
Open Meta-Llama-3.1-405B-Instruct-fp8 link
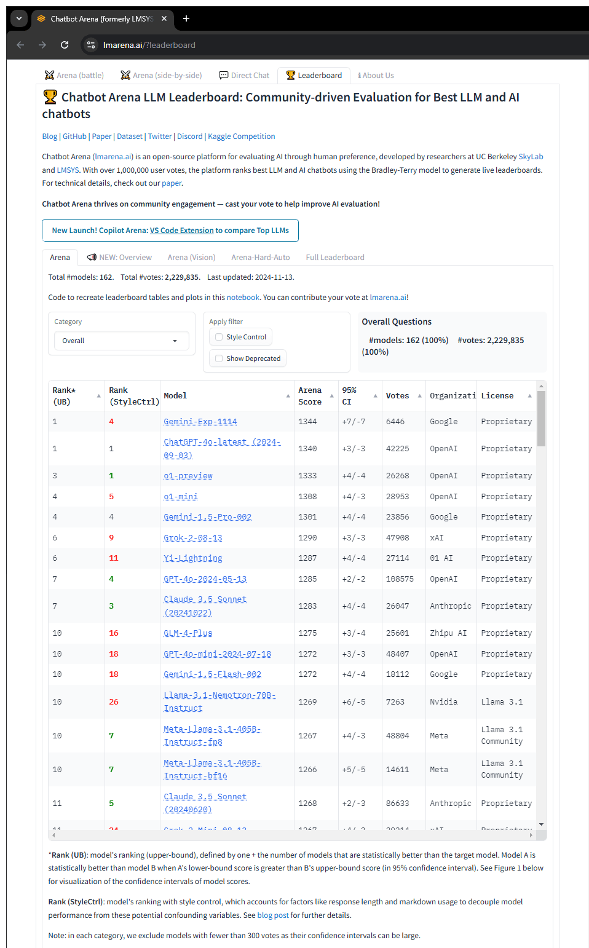[x=213, y=735]
